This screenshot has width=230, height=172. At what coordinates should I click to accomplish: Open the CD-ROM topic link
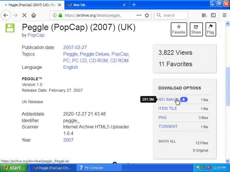tap(98, 60)
